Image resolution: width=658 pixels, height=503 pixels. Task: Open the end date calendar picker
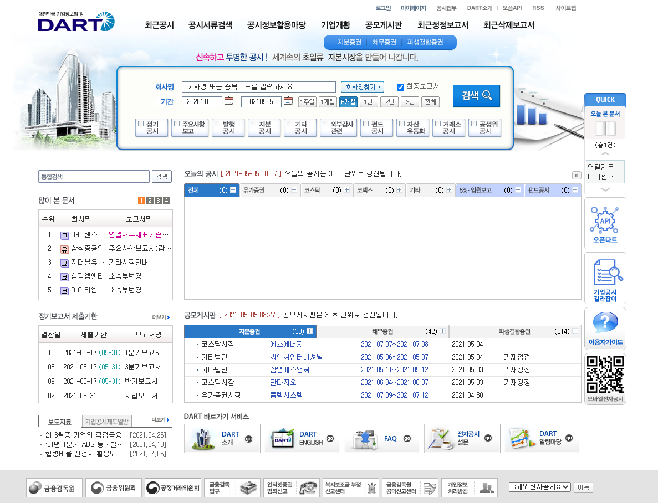tap(288, 101)
